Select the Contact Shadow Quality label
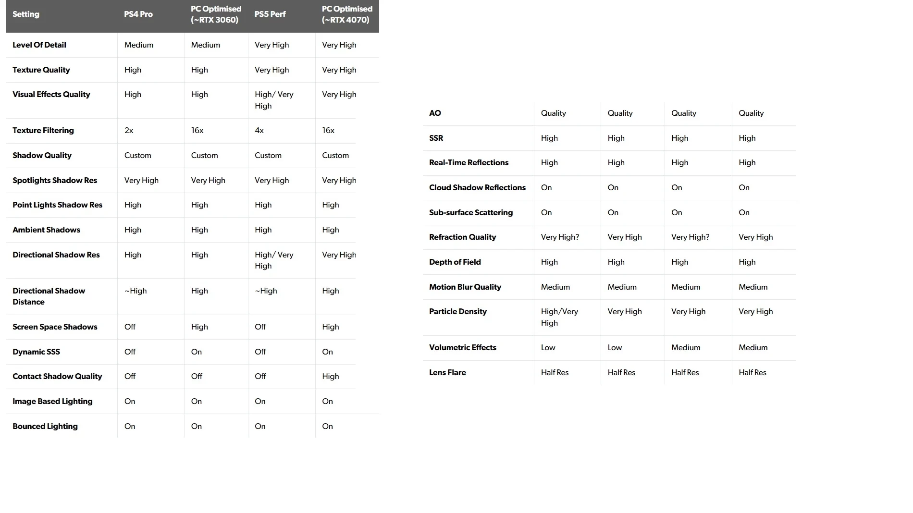This screenshot has height=513, width=913. click(x=57, y=377)
